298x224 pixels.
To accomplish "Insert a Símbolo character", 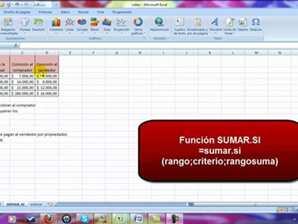I will [x=256, y=24].
